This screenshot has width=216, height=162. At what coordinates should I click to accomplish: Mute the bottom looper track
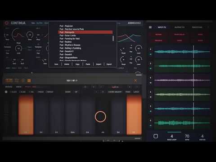pos(150,126)
